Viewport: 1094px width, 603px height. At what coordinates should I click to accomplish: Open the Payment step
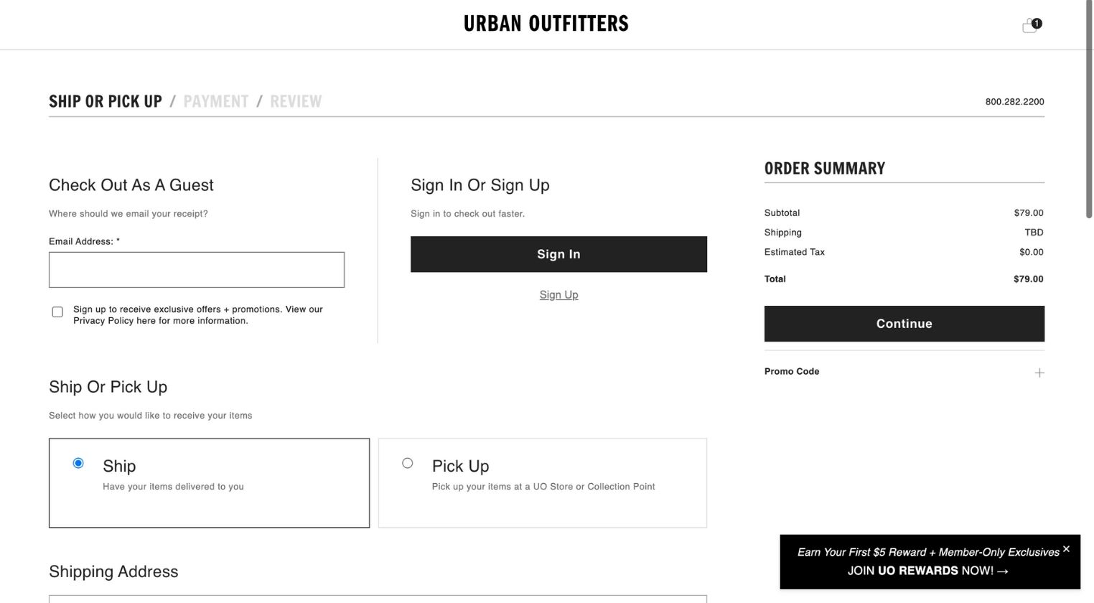pyautogui.click(x=215, y=101)
